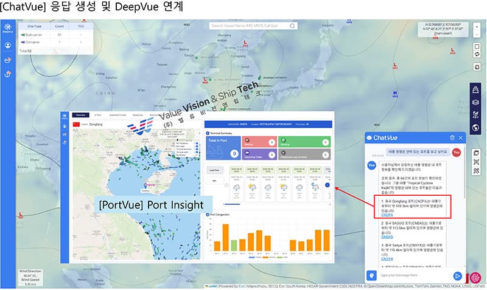The width and height of the screenshot is (487, 290).
Task: Open the user profile icon in left sidebar
Action: [9, 45]
